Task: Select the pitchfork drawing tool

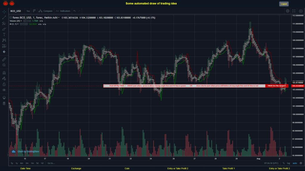Action: [x=4, y=23]
